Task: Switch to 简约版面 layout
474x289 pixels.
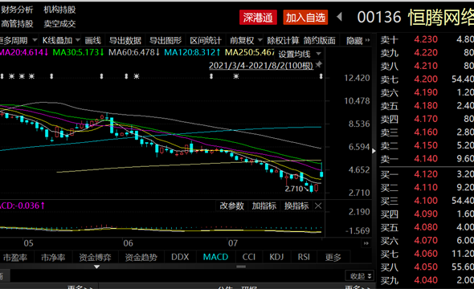Action: coord(320,40)
